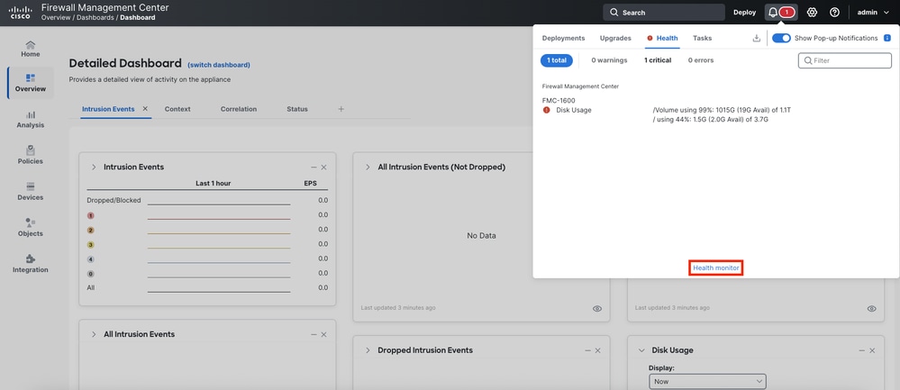Close the Intrusion Events widget

pos(323,168)
